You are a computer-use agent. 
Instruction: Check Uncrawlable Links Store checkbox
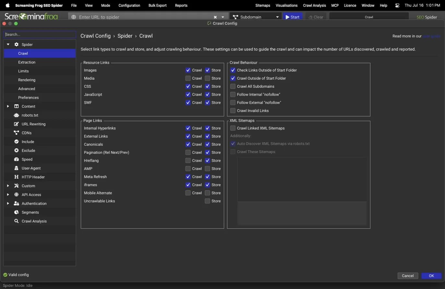tap(207, 201)
